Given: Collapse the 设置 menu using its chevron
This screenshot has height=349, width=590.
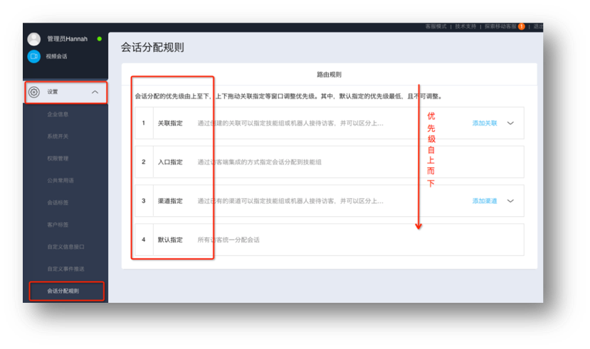Looking at the screenshot, I should pyautogui.click(x=95, y=92).
